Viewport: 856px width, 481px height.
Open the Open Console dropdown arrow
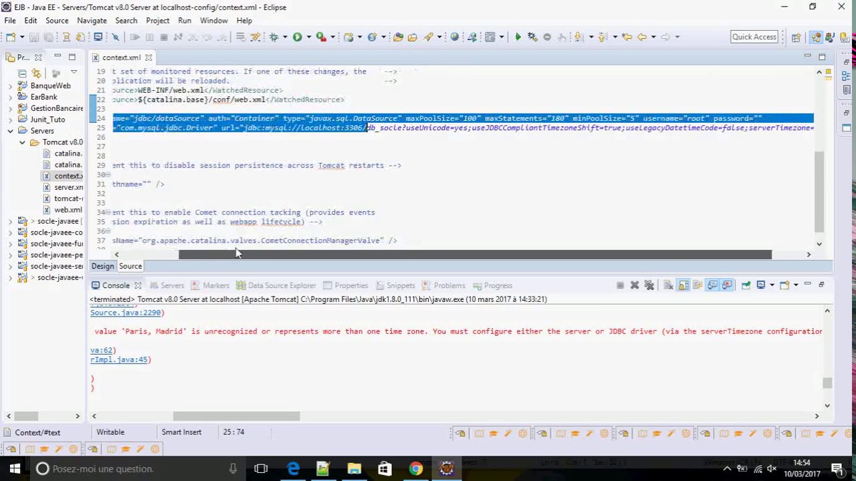(x=796, y=285)
